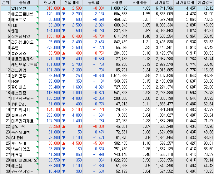
Task: Sort by 등락률 column header
Action: 94,2
